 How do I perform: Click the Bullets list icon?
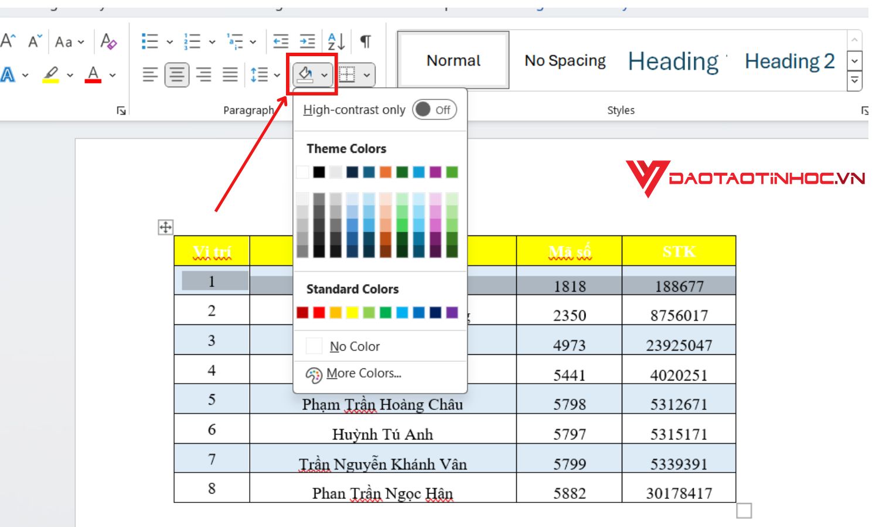(150, 41)
